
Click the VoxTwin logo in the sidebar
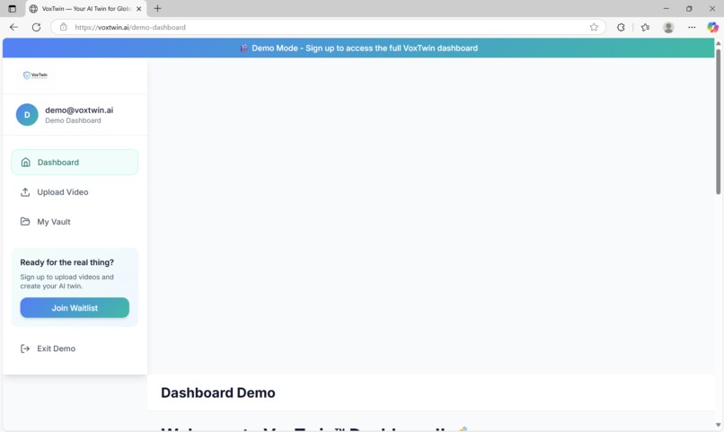[x=36, y=75]
